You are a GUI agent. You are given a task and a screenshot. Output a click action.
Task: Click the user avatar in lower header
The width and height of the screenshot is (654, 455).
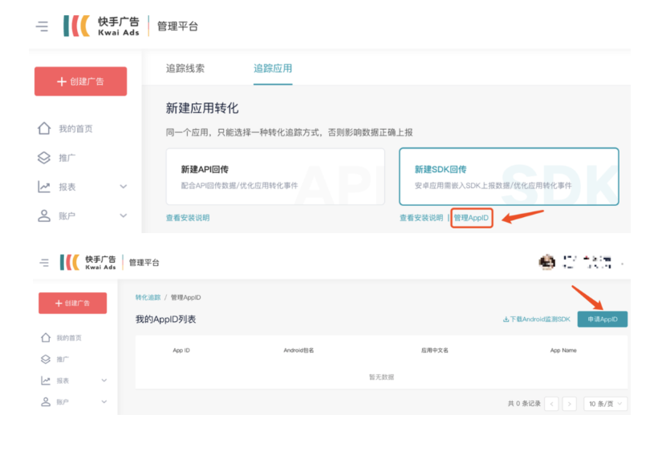tap(546, 262)
